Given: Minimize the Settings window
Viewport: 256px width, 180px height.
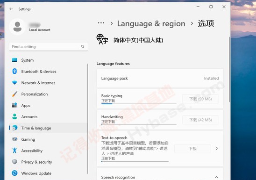Looking at the screenshot, I should 198,7.
